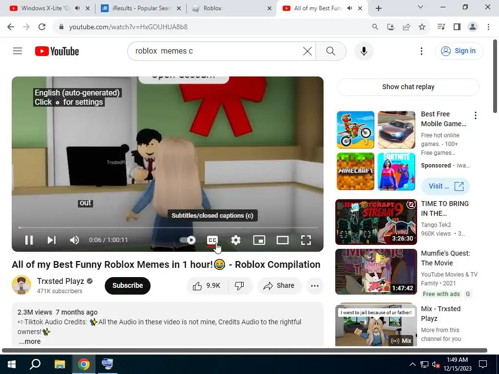Open the tab search chevron

click(420, 7)
